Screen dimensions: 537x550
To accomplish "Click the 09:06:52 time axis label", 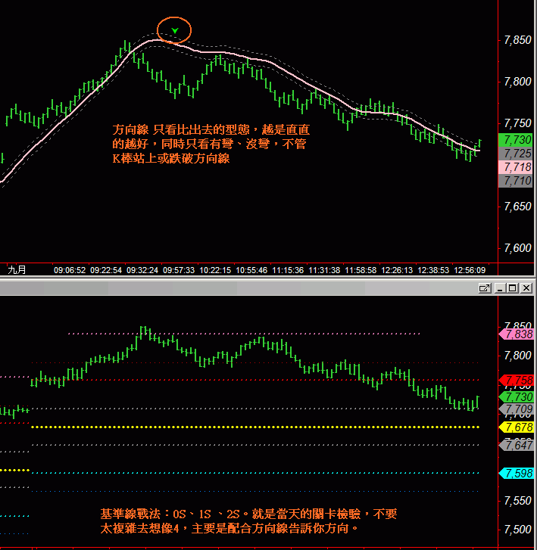I will (70, 270).
